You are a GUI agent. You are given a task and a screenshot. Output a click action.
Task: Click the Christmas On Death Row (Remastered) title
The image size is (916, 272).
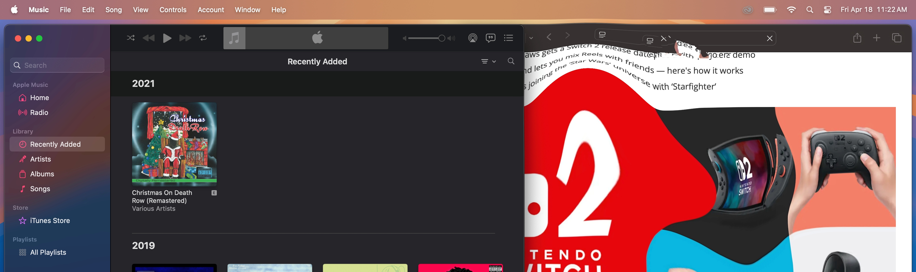pos(162,197)
